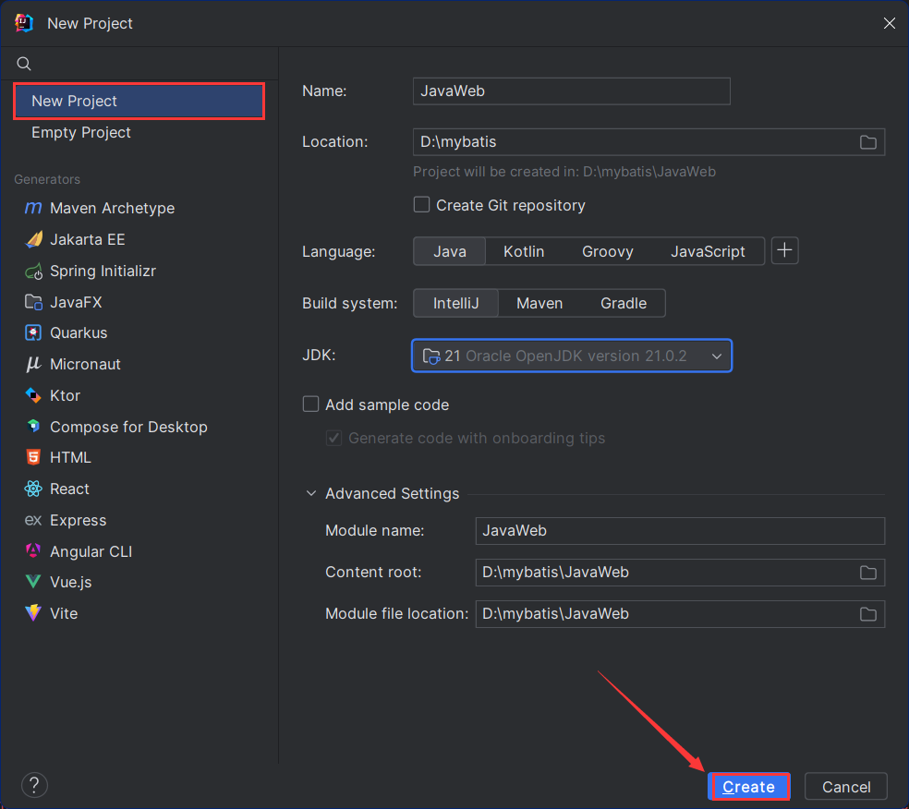Select the Jakarta EE generator icon
The image size is (909, 809).
click(x=33, y=239)
